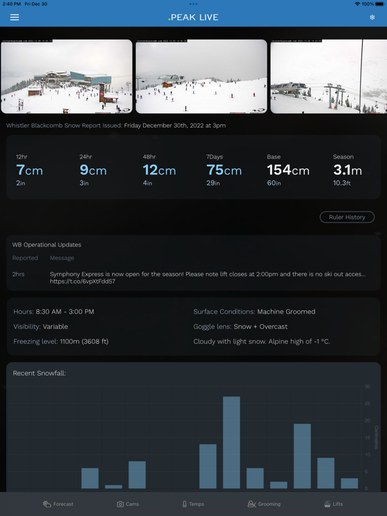This screenshot has height=516, width=387.
Task: Open the https://t.co/6vpXtFdd57 link
Action: tap(83, 282)
